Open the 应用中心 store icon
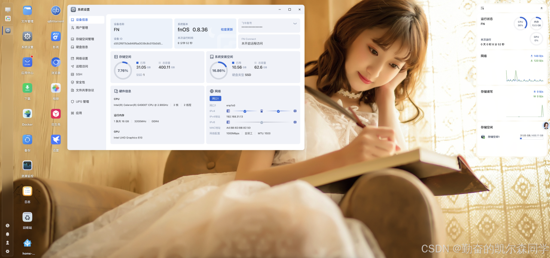The image size is (550, 258). [27, 62]
